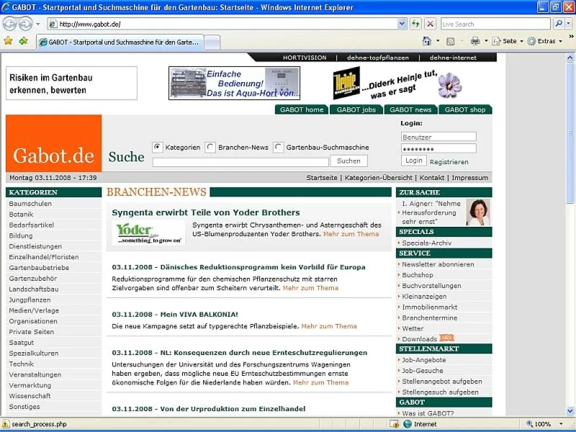Screen dimensions: 576x432
Task: Click the Yoder logo image
Action: [148, 233]
